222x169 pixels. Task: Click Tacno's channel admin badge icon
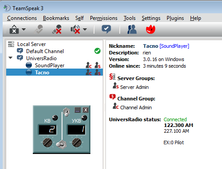click(x=89, y=72)
